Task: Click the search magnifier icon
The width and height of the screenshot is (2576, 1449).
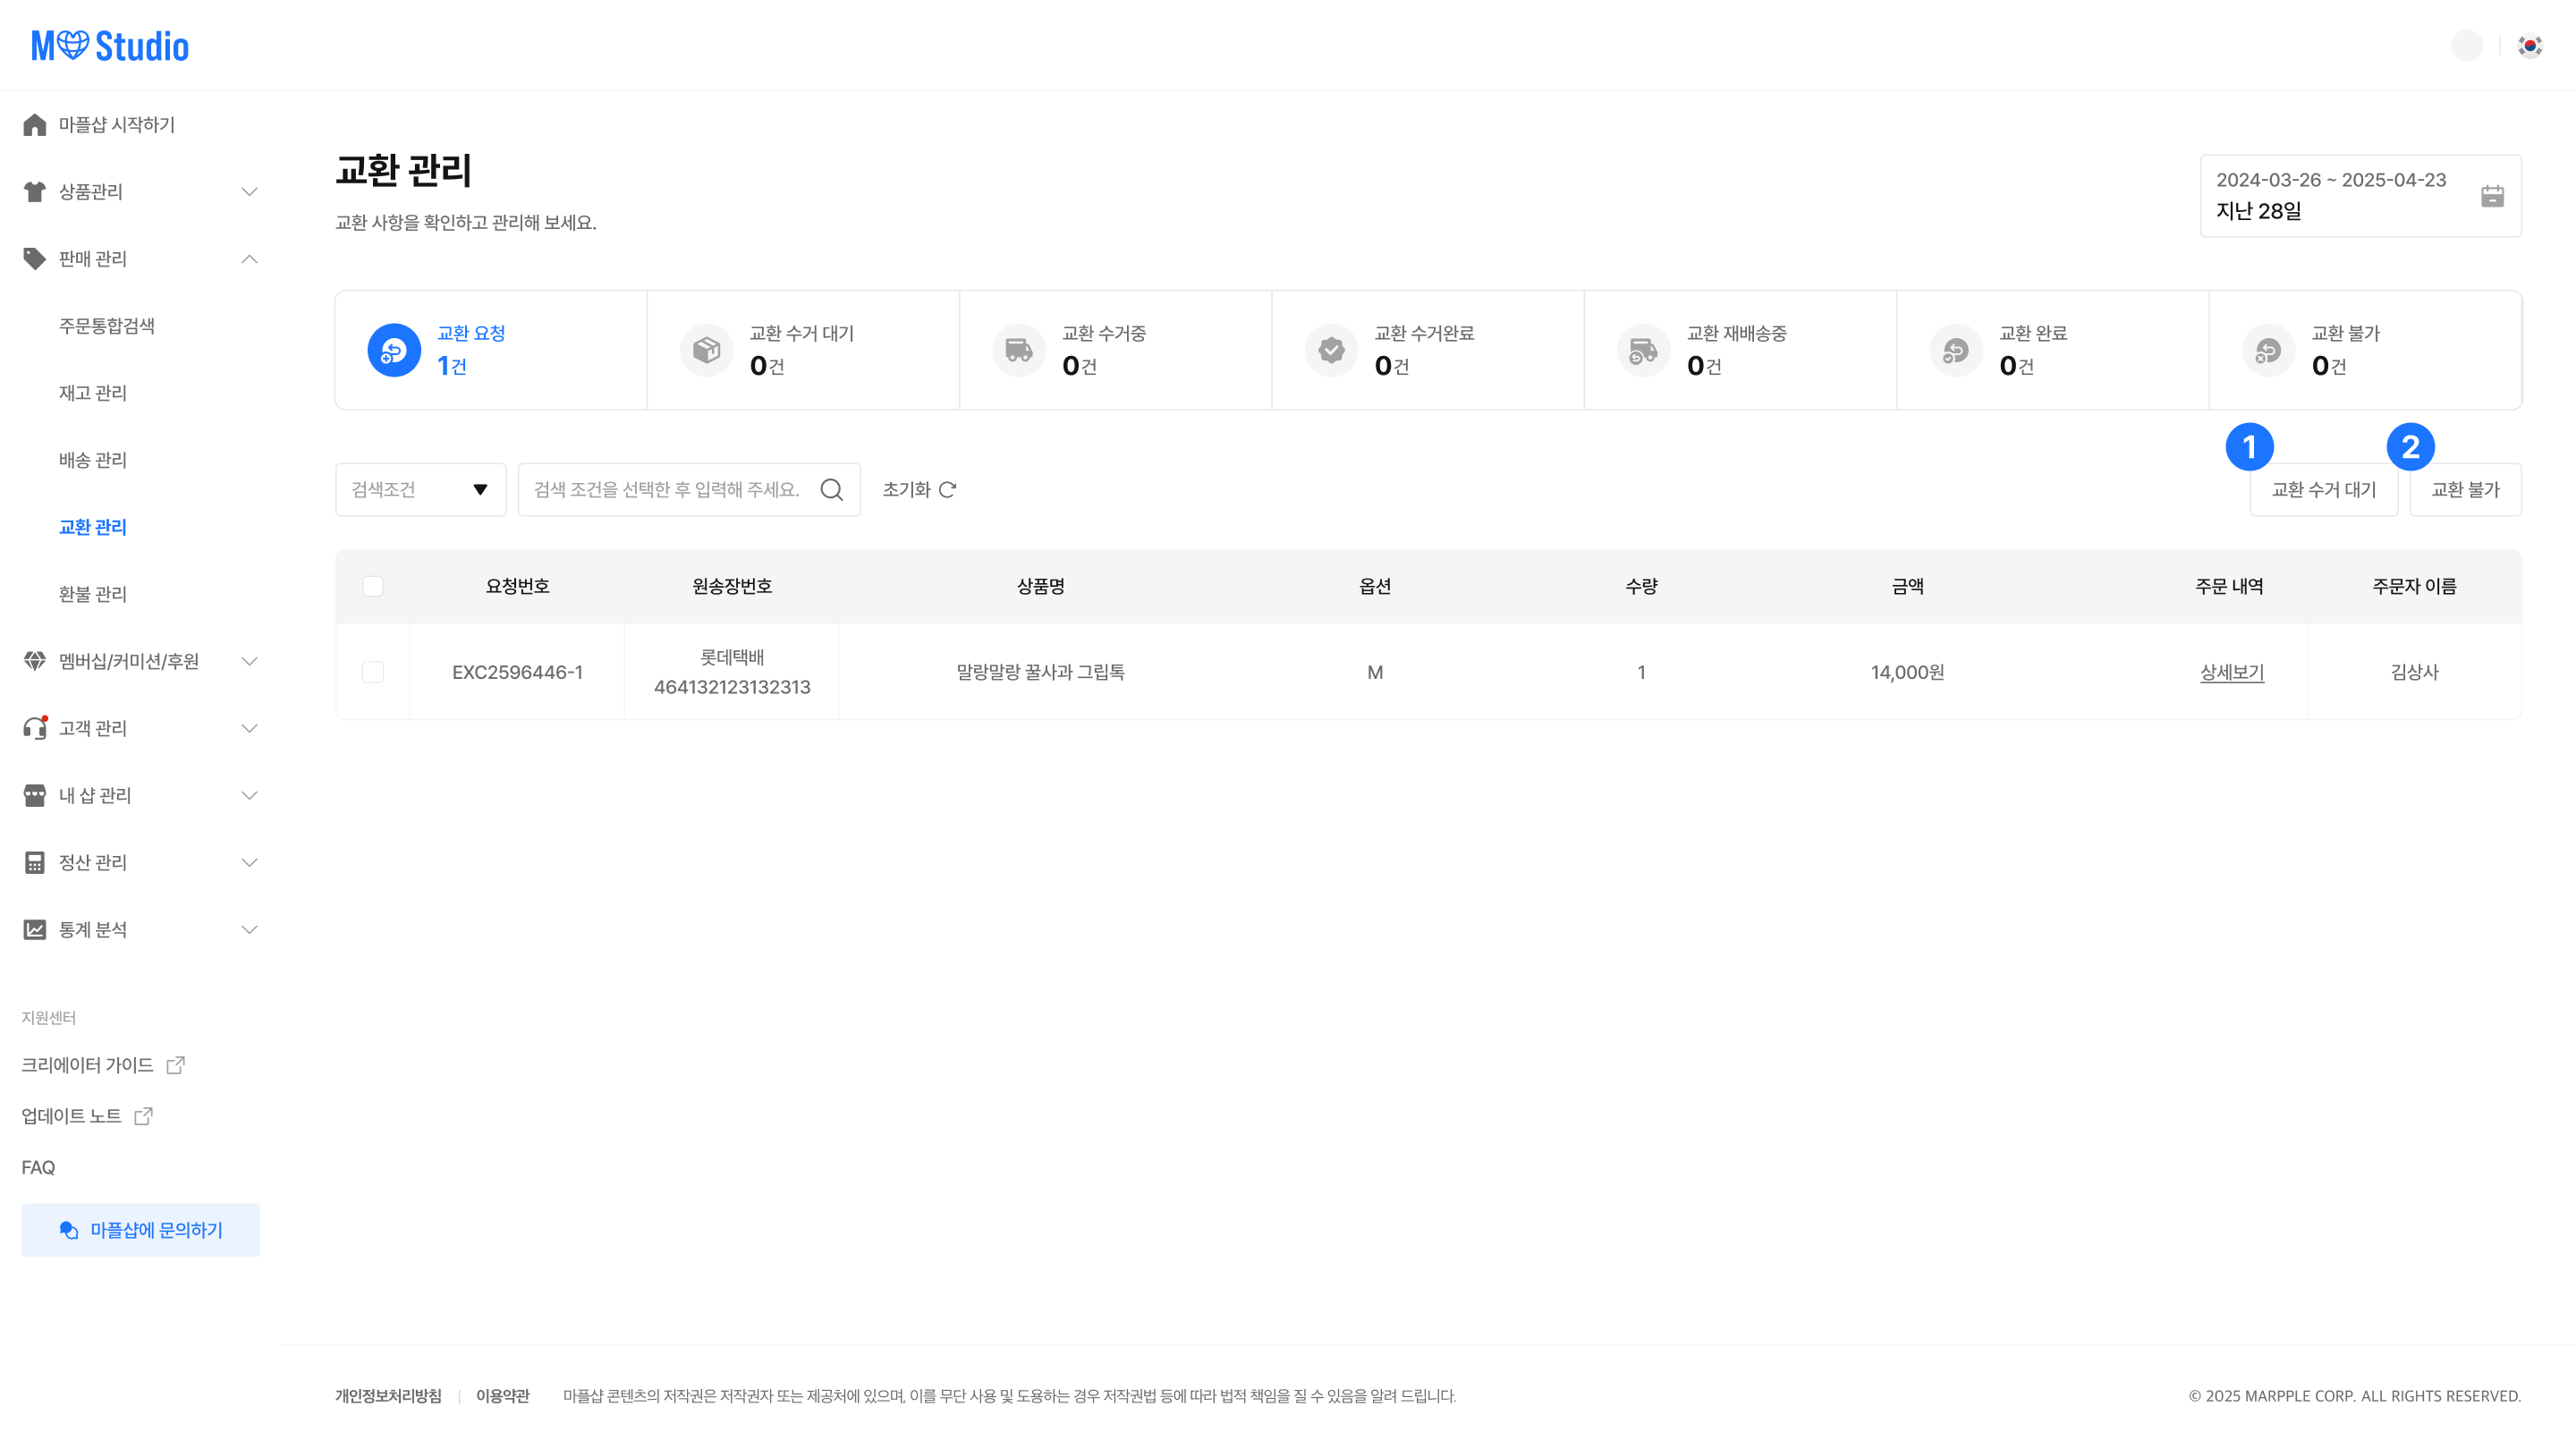Action: click(831, 490)
